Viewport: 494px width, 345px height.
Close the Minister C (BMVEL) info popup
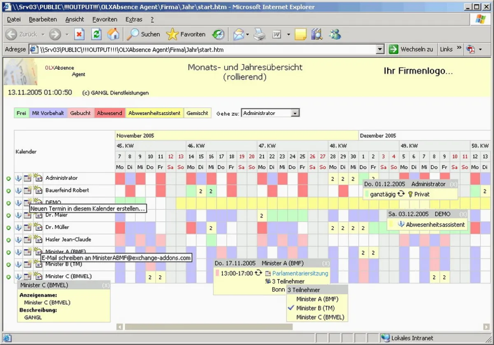pyautogui.click(x=106, y=285)
